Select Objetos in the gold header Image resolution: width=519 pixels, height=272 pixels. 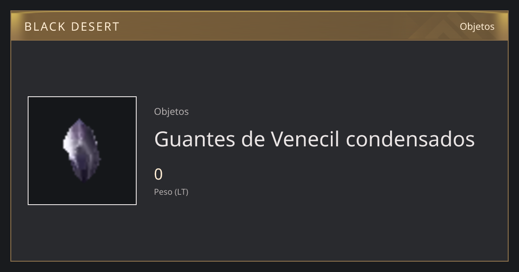477,26
